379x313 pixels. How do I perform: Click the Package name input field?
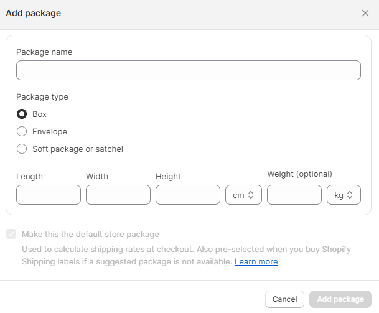(x=189, y=70)
